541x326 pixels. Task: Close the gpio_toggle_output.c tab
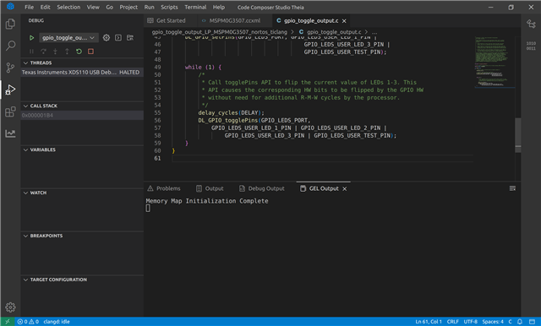(344, 21)
